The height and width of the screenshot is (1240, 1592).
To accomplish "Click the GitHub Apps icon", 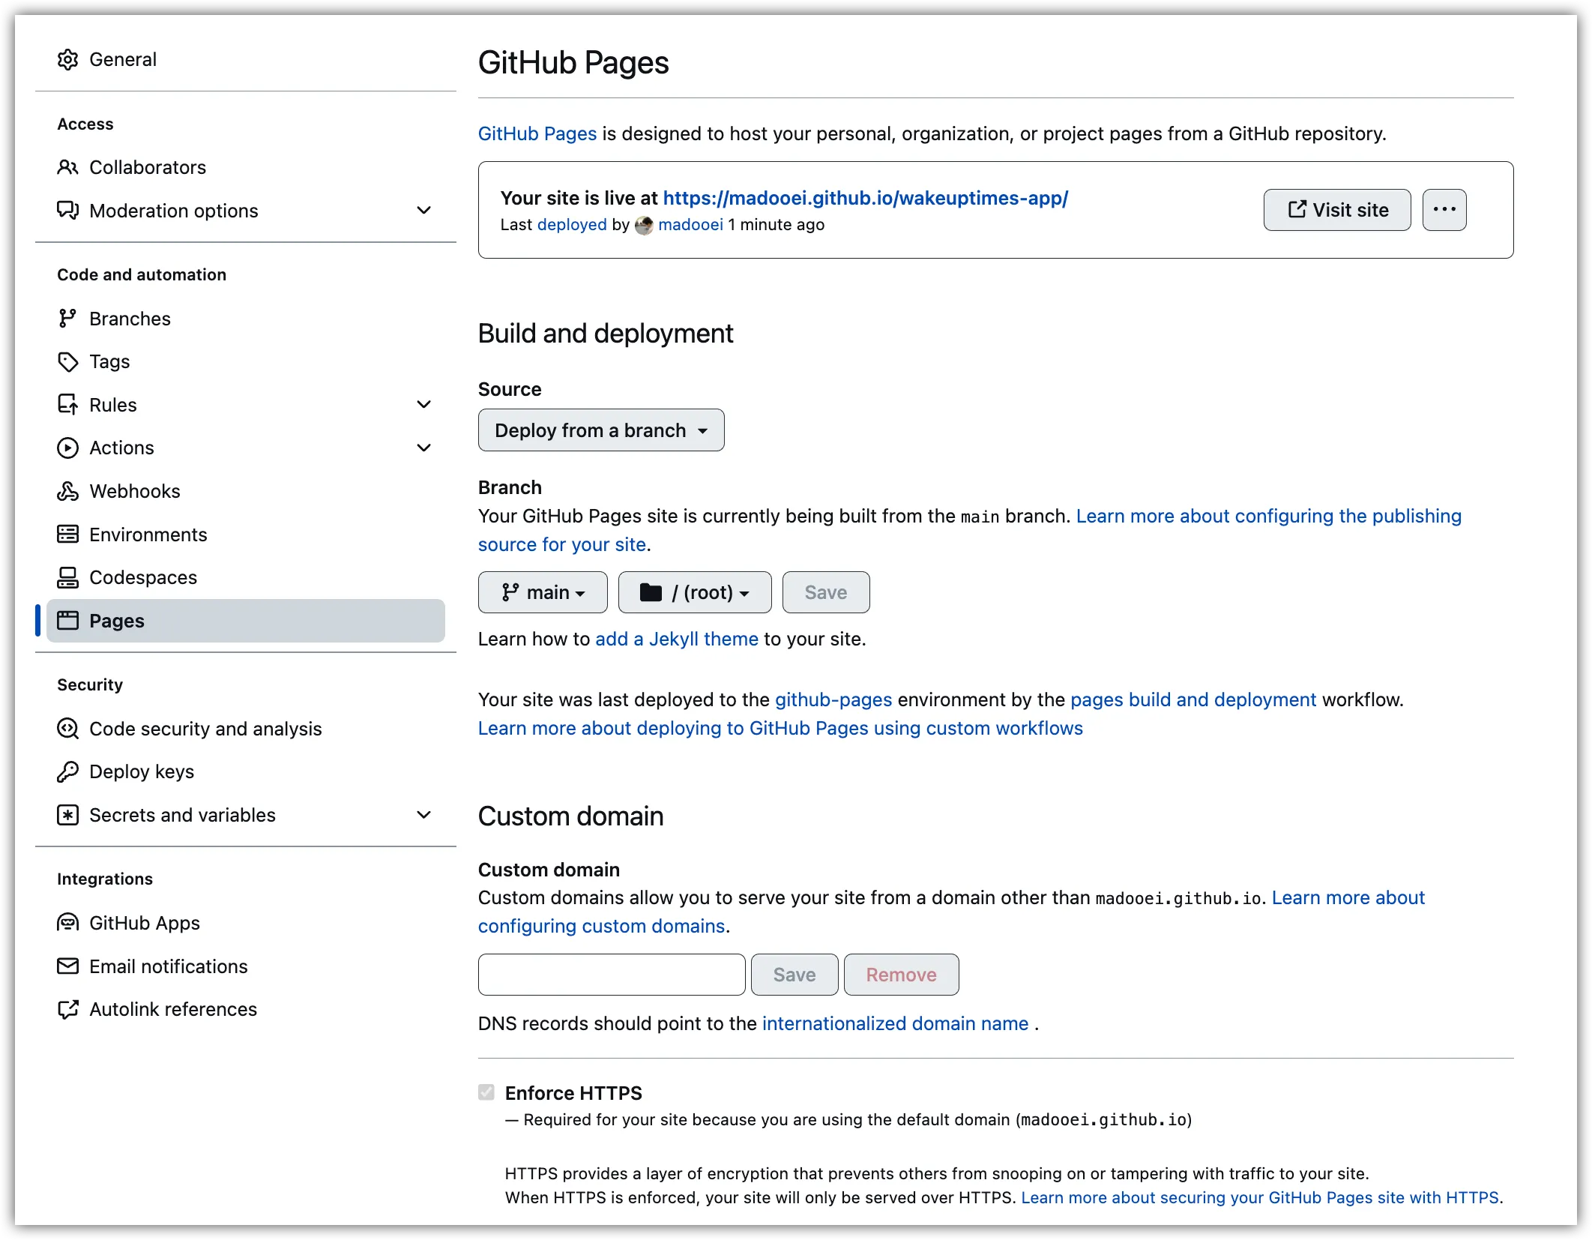I will [68, 923].
